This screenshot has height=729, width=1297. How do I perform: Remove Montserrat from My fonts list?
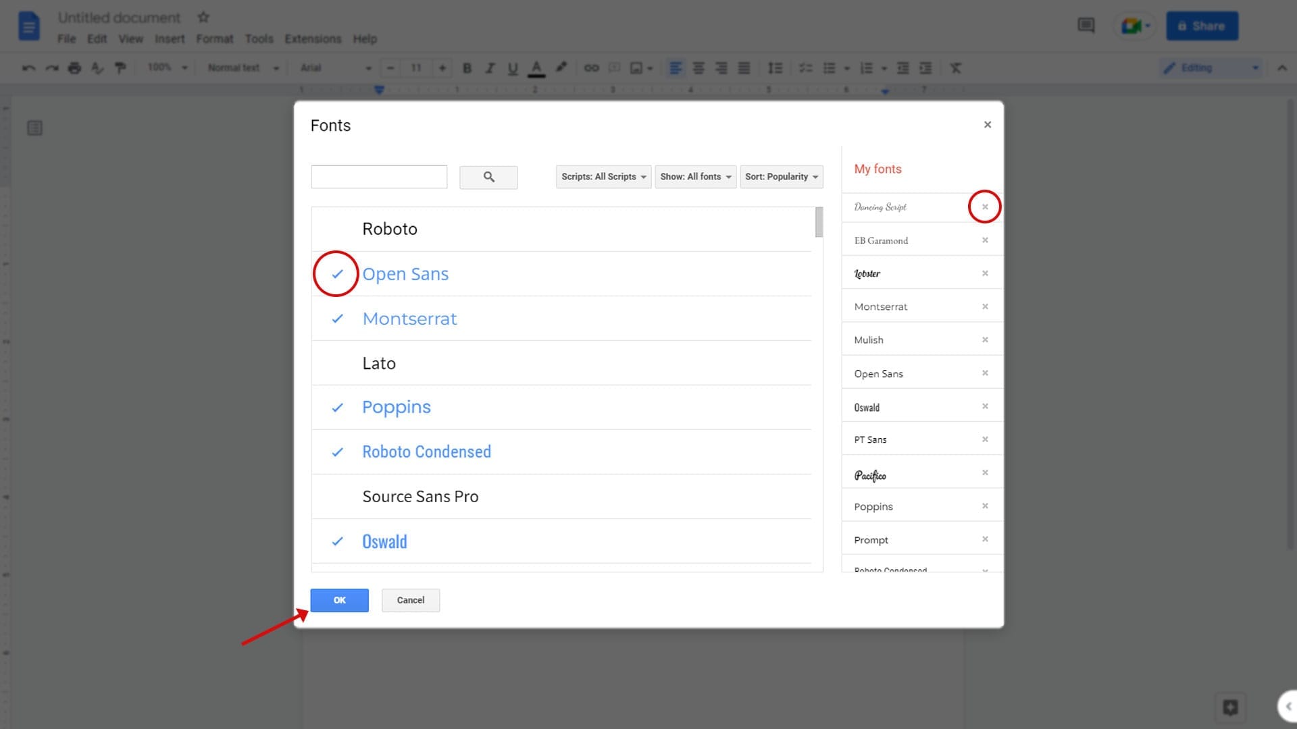[985, 306]
